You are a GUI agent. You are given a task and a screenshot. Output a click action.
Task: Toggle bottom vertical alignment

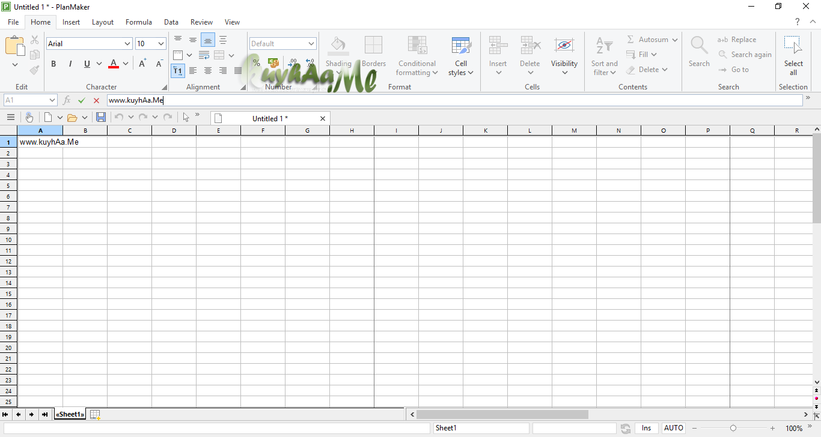(x=208, y=40)
